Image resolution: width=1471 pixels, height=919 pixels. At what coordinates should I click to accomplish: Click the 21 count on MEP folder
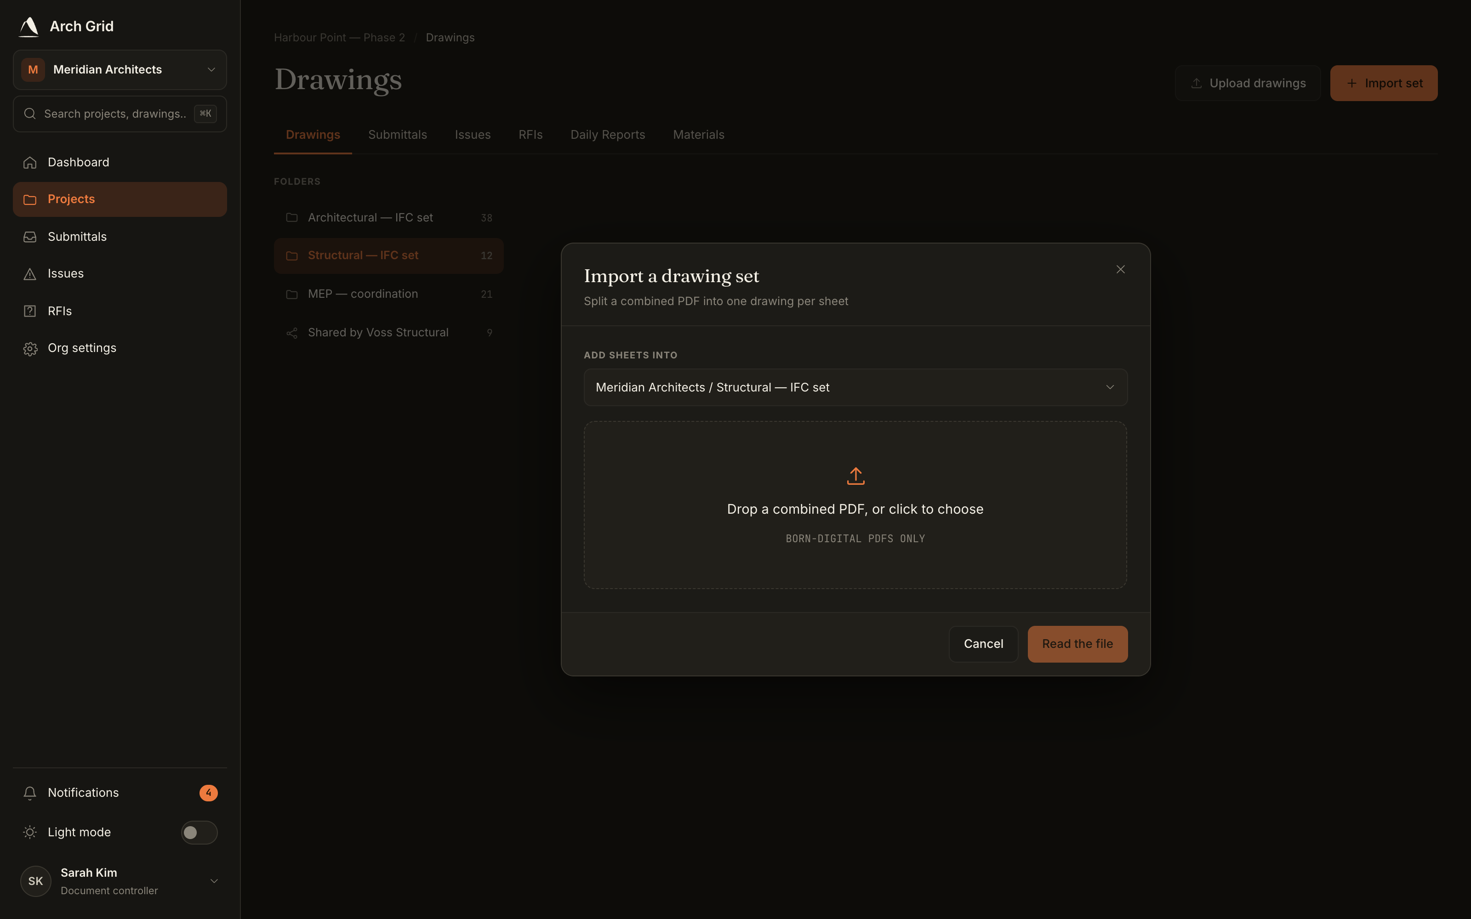486,294
